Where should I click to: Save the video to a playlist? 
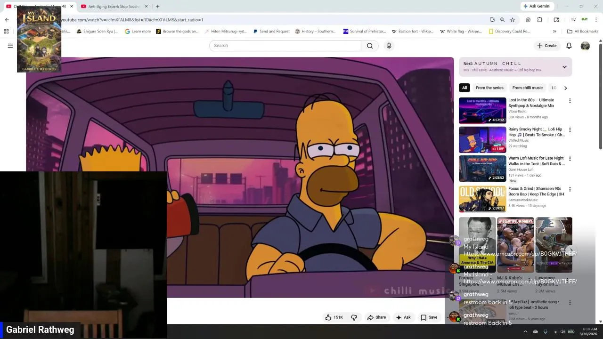[429, 317]
